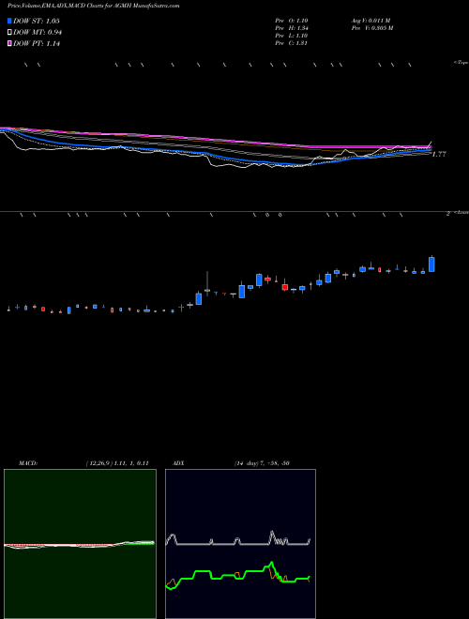Click the 'Avg V: 0.011 M' value

pyautogui.click(x=371, y=21)
